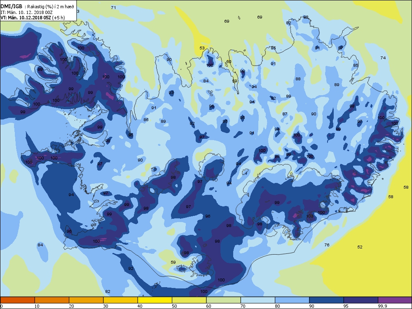
Task: Select the 95 tick label on the legend
Action: (x=346, y=306)
